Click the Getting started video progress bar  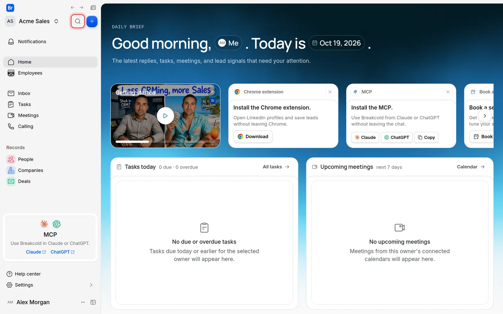pyautogui.click(x=165, y=142)
